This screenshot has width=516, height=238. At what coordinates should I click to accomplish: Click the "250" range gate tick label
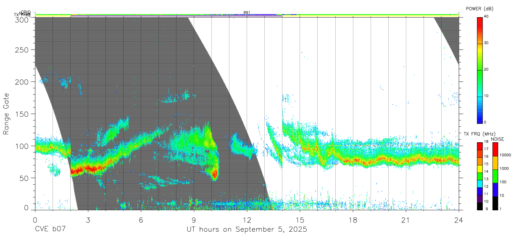23,50
